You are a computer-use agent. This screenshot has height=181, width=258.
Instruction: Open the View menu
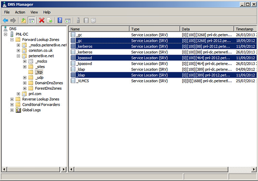34,12
